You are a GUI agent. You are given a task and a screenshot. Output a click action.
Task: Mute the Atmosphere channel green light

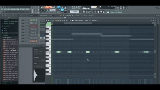point(20,26)
